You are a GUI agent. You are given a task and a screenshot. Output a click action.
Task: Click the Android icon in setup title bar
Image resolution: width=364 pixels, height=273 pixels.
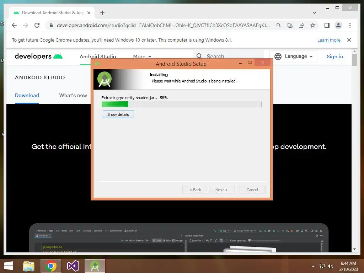point(97,64)
